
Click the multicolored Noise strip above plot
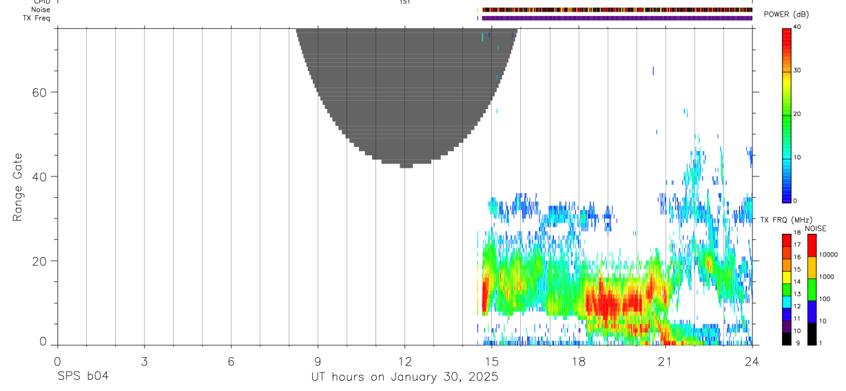(617, 10)
